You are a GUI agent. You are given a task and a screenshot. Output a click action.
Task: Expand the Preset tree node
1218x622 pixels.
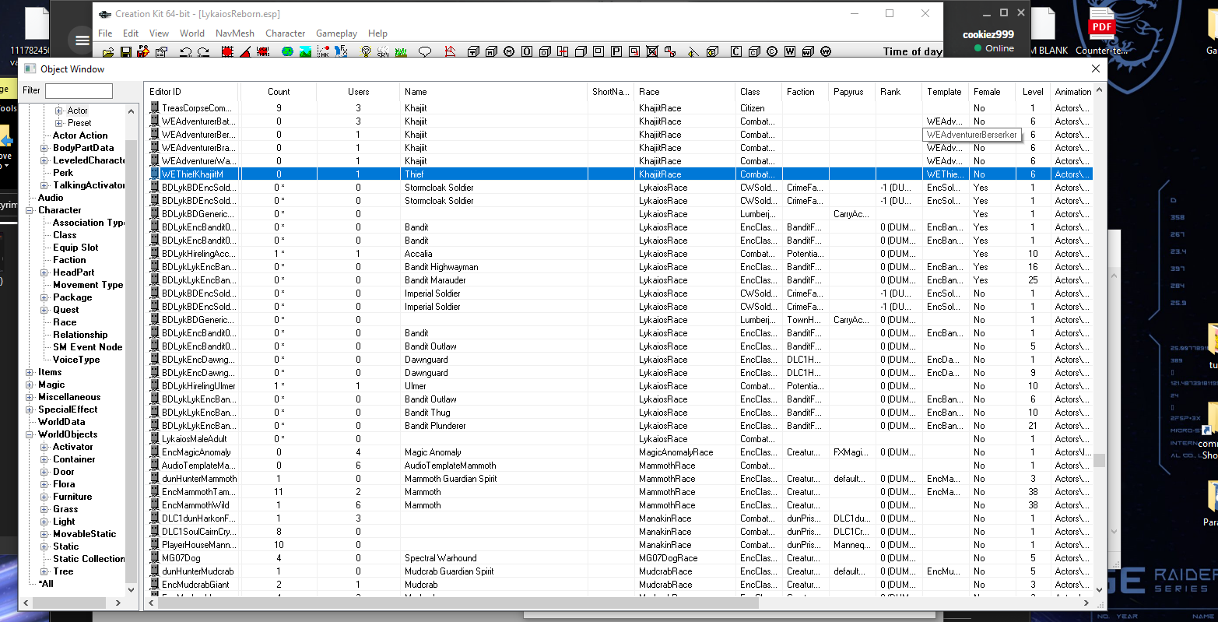pos(58,123)
